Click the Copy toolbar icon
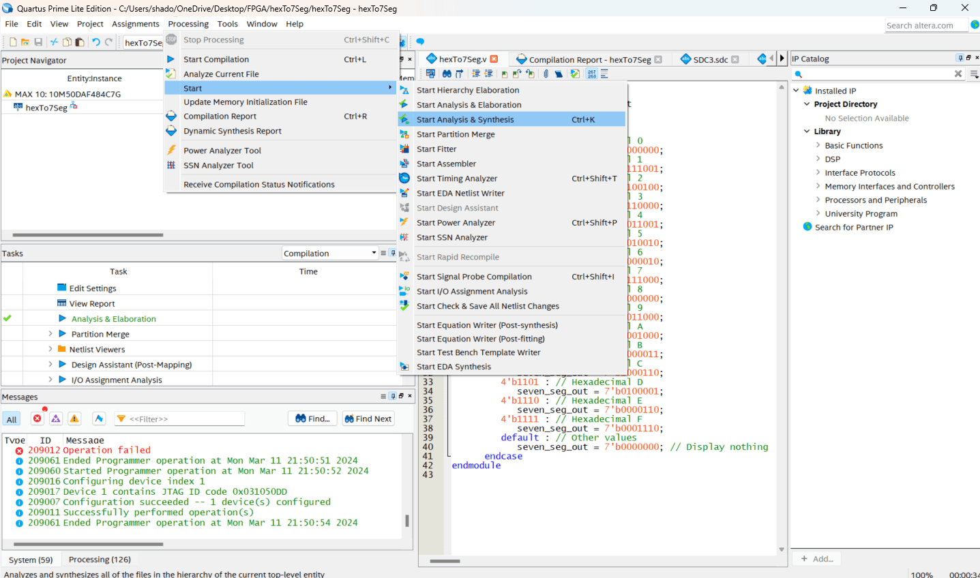The width and height of the screenshot is (980, 578). click(x=67, y=42)
